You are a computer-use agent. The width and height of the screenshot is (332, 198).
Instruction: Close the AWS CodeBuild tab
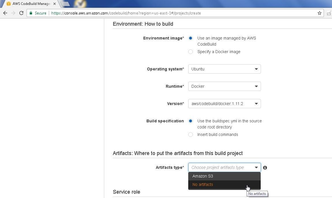(x=54, y=4)
